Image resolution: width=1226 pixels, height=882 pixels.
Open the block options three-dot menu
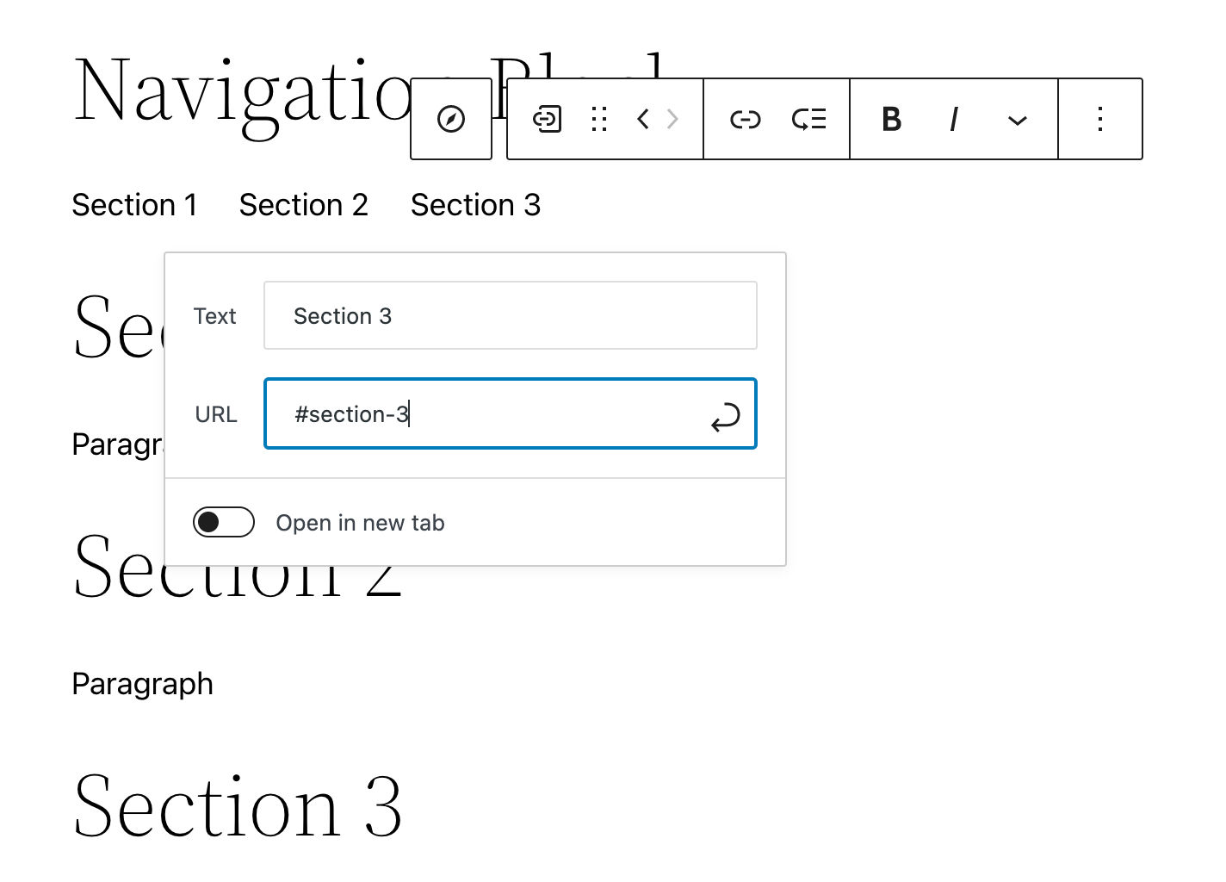tap(1099, 119)
